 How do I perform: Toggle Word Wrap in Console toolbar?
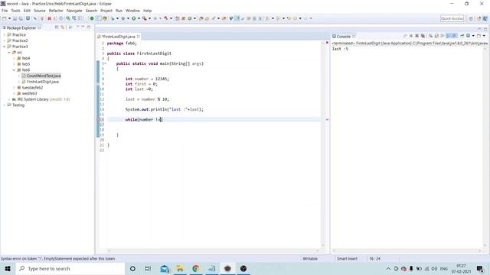443,36
